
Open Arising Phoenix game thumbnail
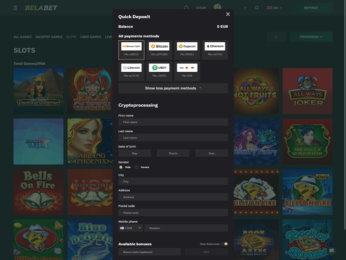click(x=90, y=141)
